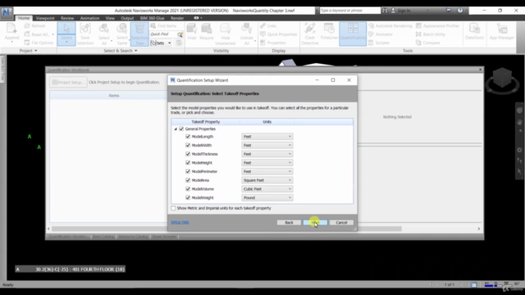Open the Scripter tool

coord(379,43)
